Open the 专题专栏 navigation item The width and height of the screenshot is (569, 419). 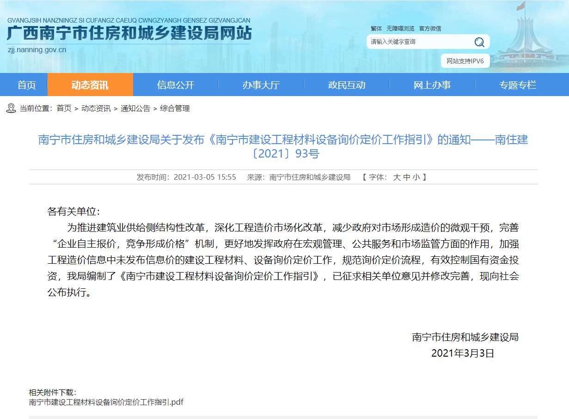pyautogui.click(x=517, y=85)
